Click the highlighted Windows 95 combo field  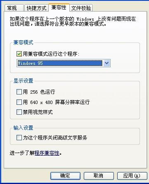60,63
